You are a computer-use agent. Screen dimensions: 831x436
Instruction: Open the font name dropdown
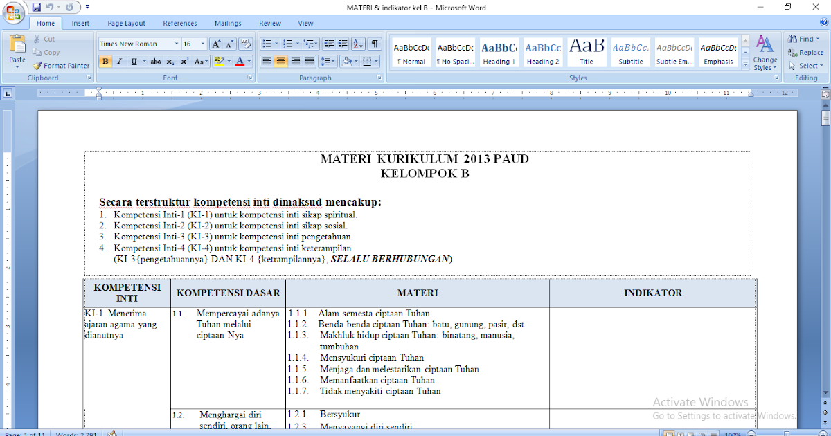pyautogui.click(x=177, y=43)
